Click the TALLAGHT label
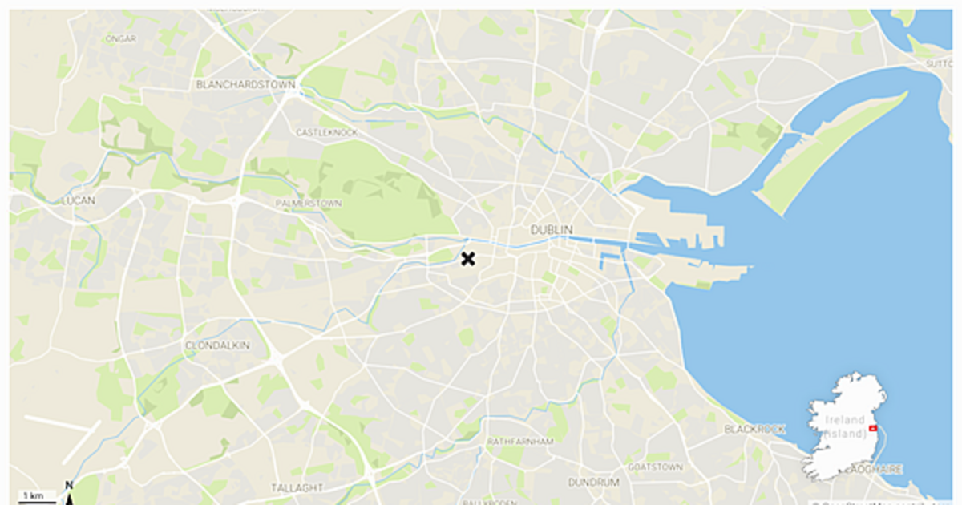 (x=297, y=487)
